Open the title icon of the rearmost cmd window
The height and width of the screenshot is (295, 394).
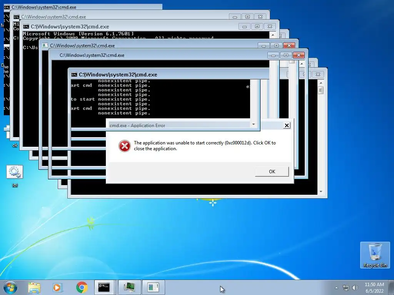click(x=7, y=7)
